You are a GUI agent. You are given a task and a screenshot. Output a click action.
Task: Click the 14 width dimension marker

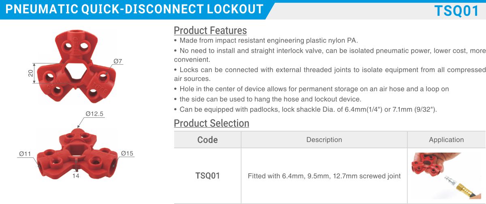(x=76, y=176)
